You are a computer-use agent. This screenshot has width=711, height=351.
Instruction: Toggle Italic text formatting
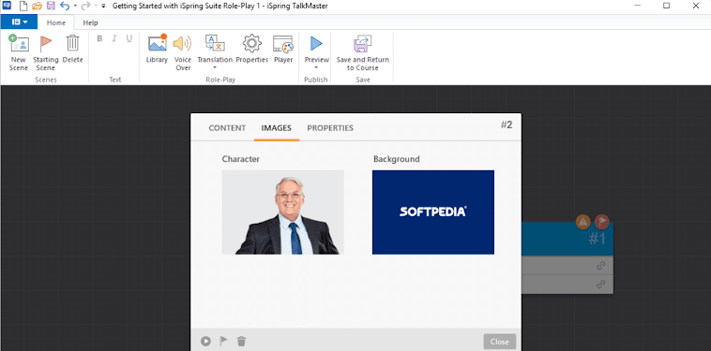(114, 39)
